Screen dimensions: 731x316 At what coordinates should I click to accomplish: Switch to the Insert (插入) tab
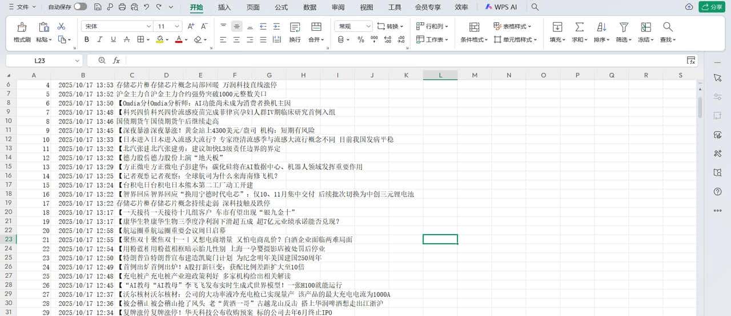(224, 7)
